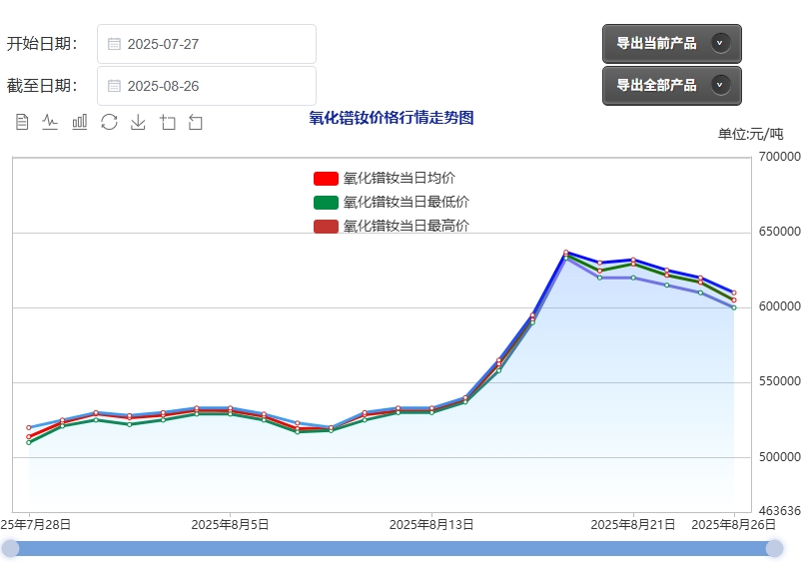Screen dimensions: 805x562
Task: Switch chart to bar view icon
Action: 80,122
